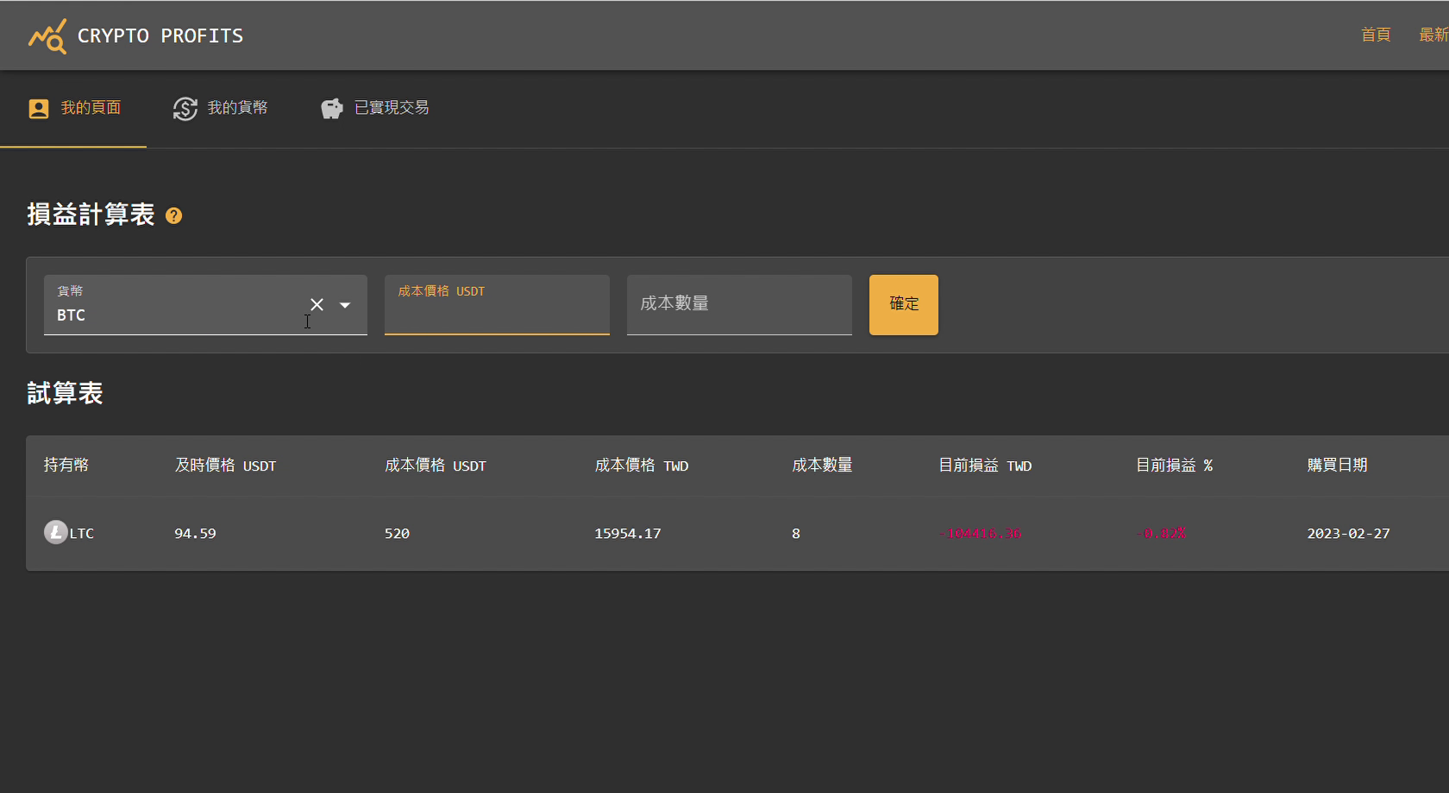Image resolution: width=1449 pixels, height=793 pixels.
Task: Click the 及時價格 USDT column header
Action: click(x=225, y=465)
